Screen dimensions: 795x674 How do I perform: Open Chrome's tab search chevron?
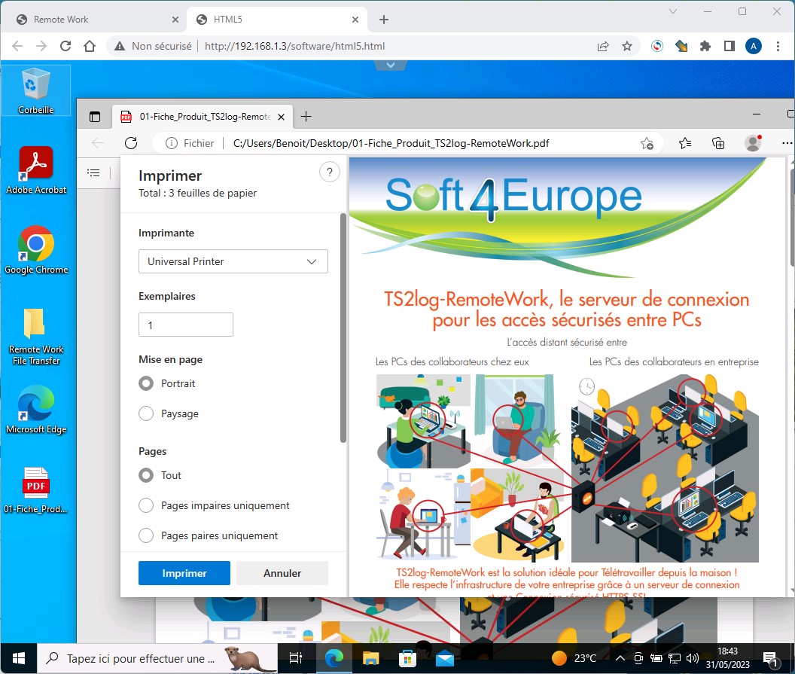[x=673, y=11]
